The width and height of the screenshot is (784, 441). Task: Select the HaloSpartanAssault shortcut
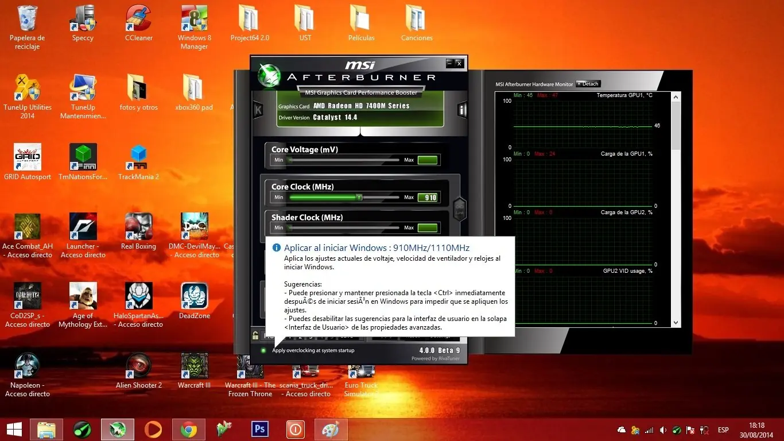139,305
